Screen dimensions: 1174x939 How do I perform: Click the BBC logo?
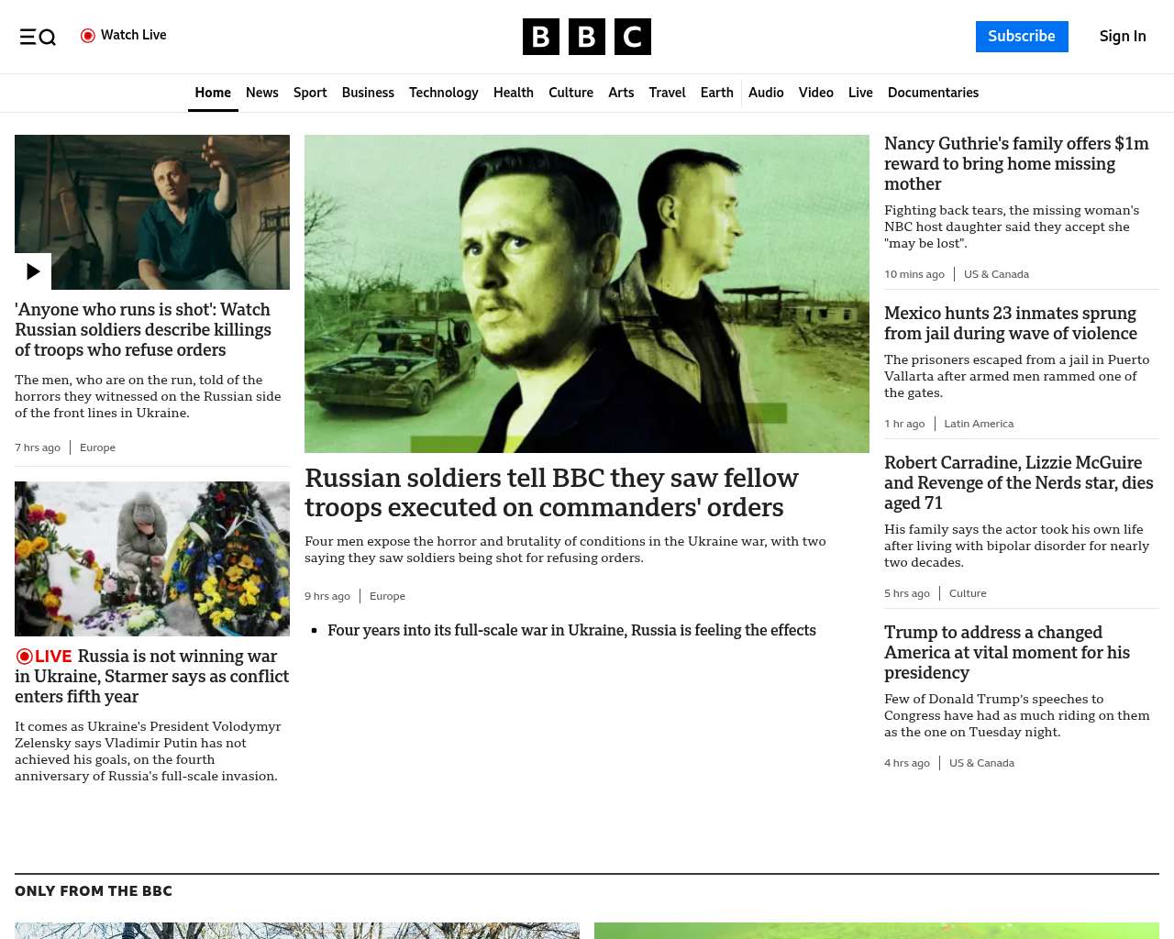pyautogui.click(x=587, y=37)
